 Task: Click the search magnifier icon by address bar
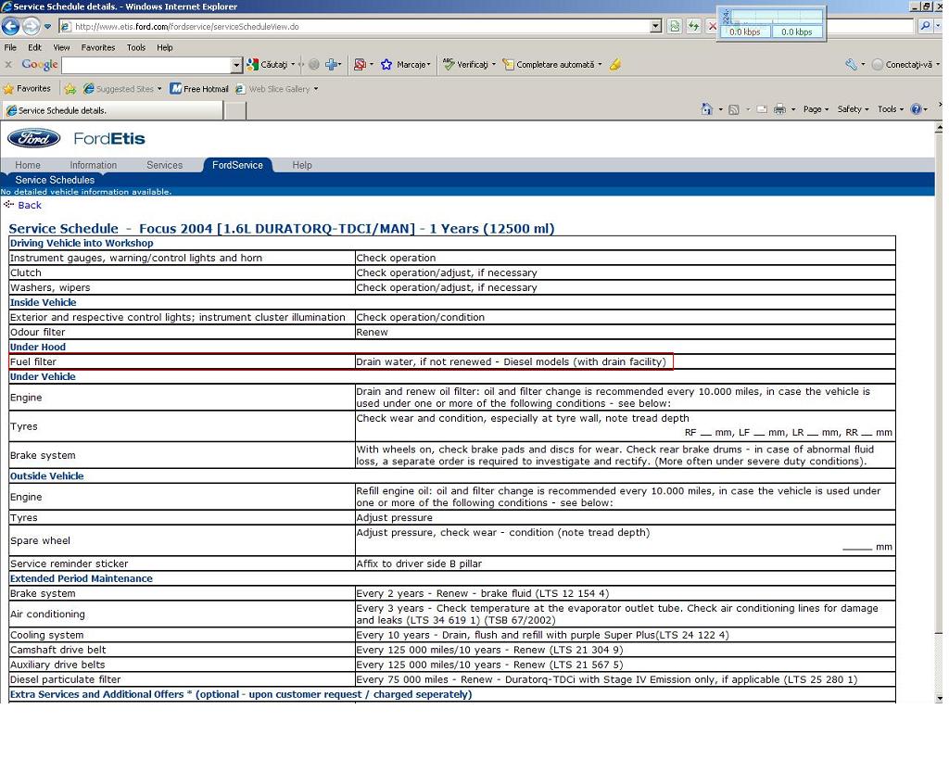coord(925,27)
